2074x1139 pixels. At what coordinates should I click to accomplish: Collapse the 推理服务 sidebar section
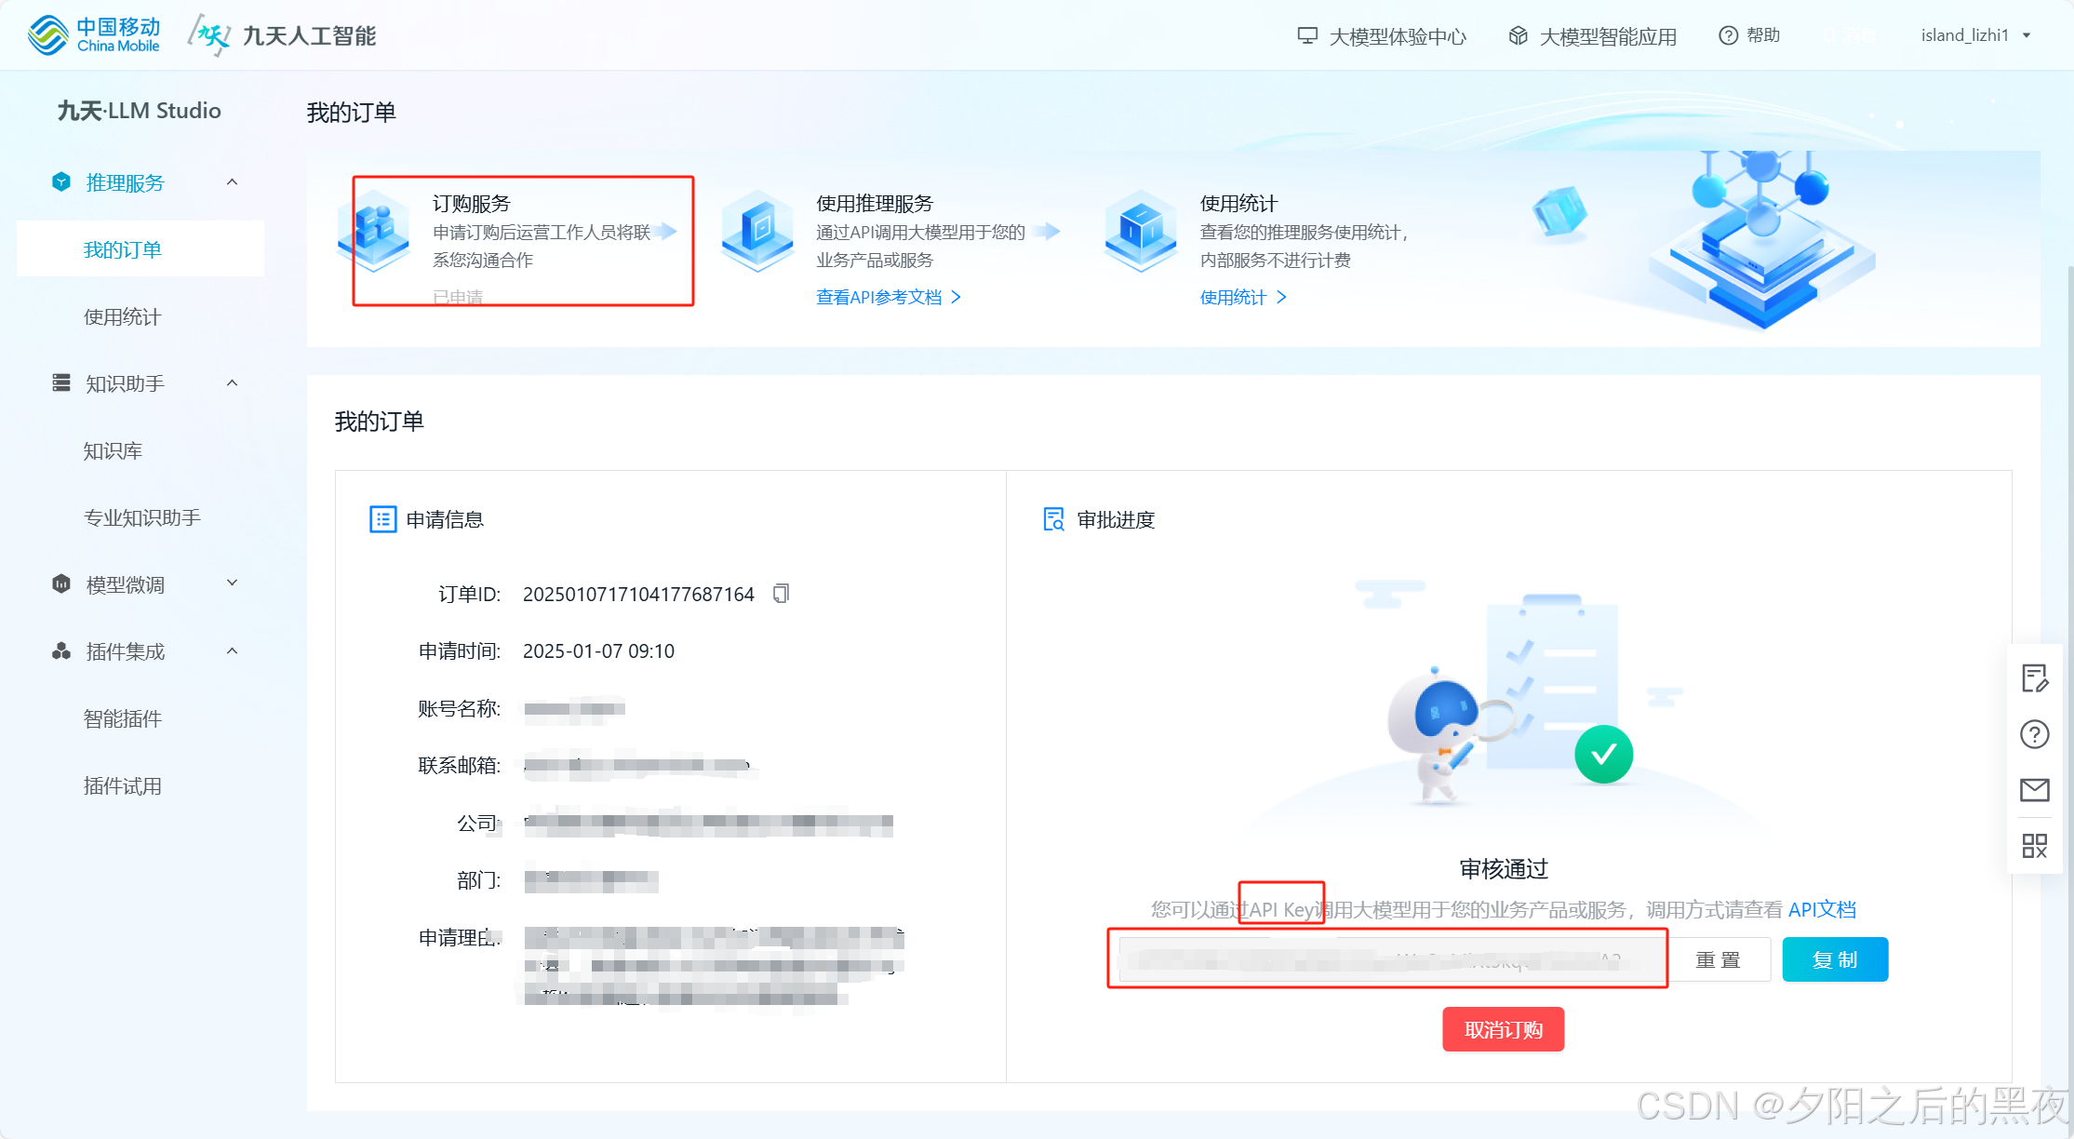click(x=233, y=182)
